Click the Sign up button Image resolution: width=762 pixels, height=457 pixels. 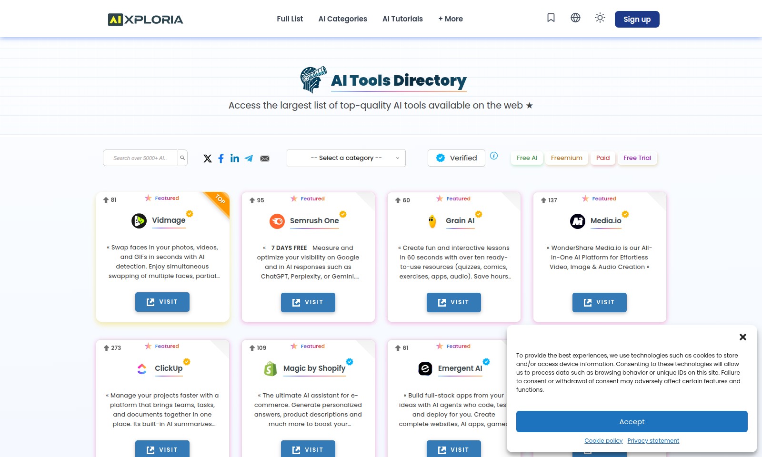pos(637,19)
